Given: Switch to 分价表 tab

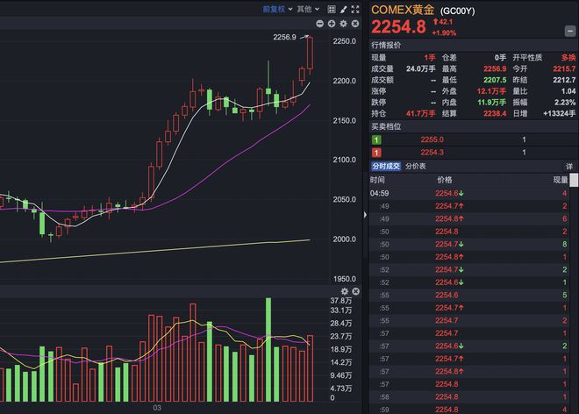Looking at the screenshot, I should click(416, 166).
